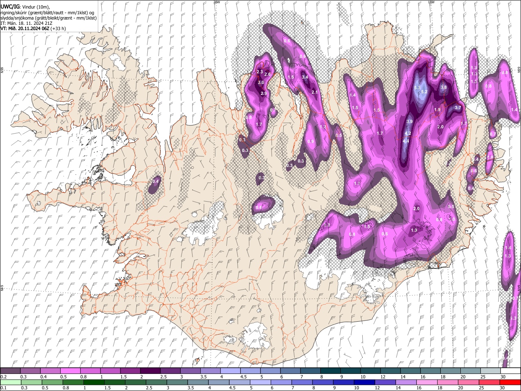Screen dimensions: 521x391
Task: Pick the pink 16–18 swatch in lower rain legend
Action: (x=427, y=382)
